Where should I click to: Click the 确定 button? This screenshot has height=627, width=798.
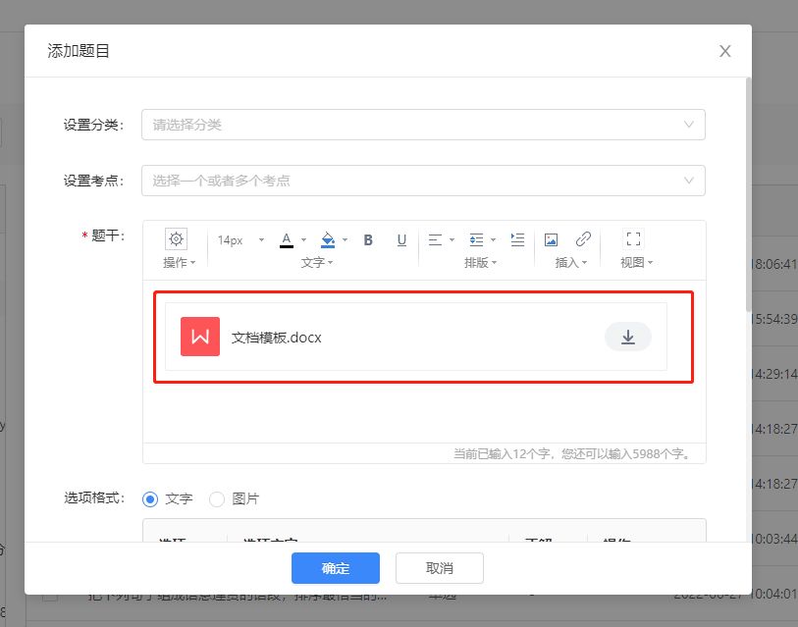click(336, 568)
